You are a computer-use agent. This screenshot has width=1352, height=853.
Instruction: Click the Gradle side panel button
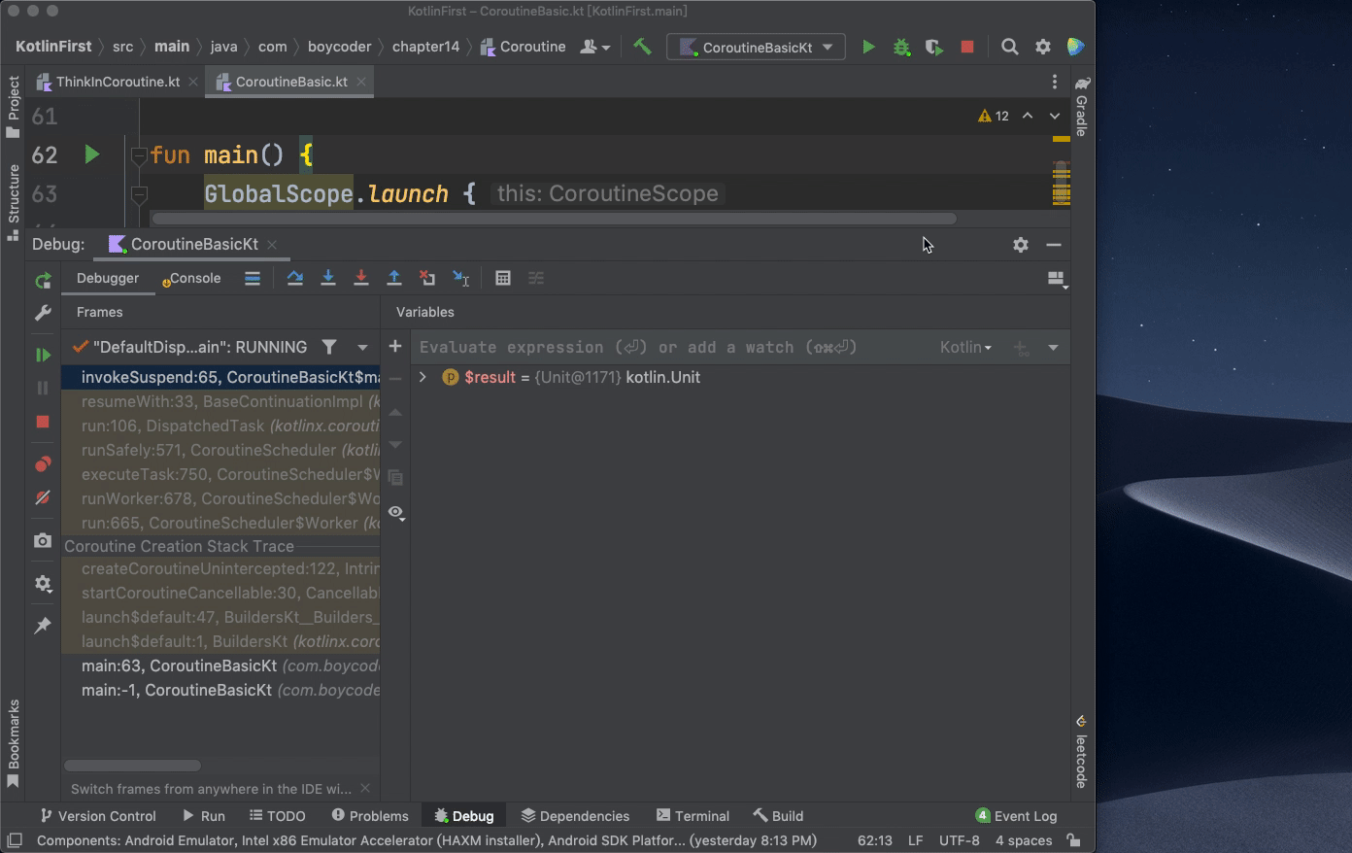1082,106
